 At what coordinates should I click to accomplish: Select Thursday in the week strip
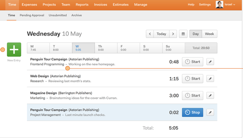point(106,48)
